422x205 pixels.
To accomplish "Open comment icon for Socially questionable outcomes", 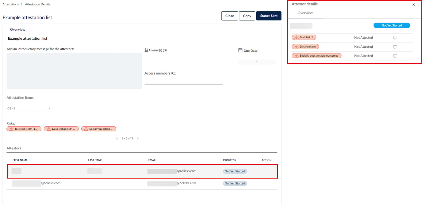I will click(395, 56).
